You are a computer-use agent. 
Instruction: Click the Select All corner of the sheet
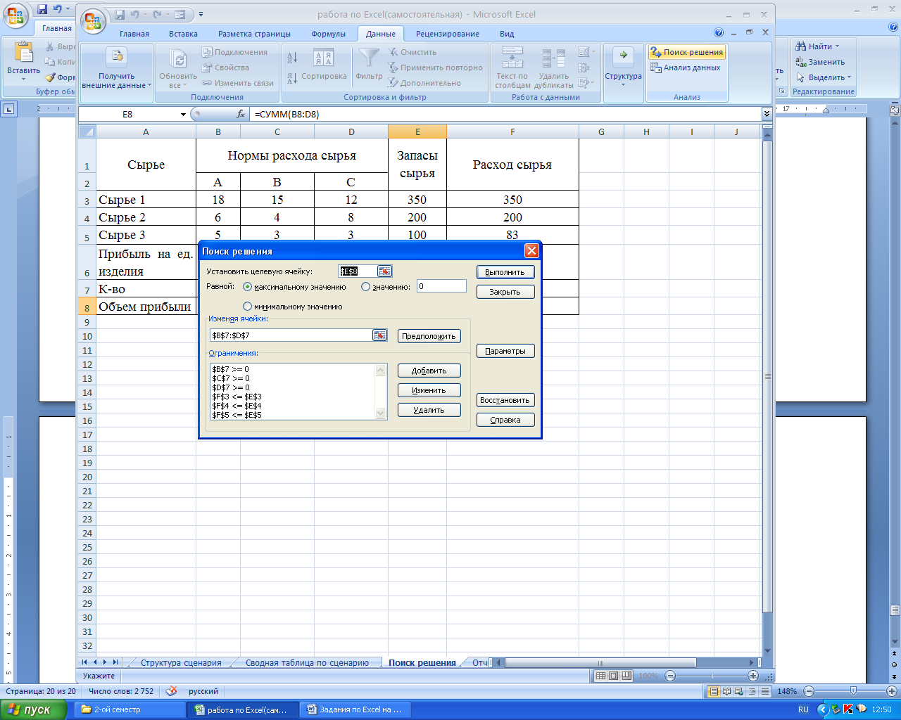pyautogui.click(x=87, y=131)
